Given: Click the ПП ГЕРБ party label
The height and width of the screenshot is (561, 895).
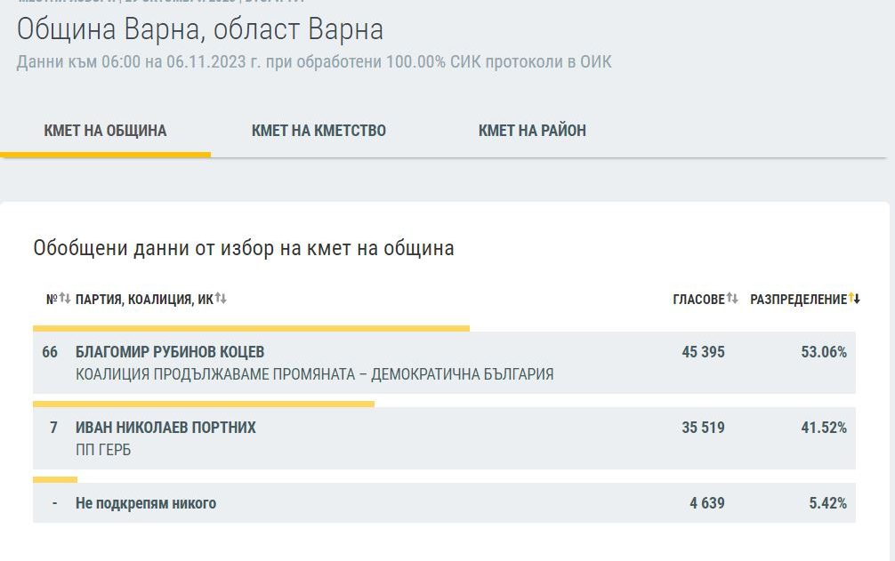Looking at the screenshot, I should pos(103,451).
